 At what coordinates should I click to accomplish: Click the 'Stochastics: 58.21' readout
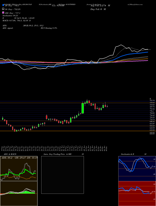click(x=10, y=16)
